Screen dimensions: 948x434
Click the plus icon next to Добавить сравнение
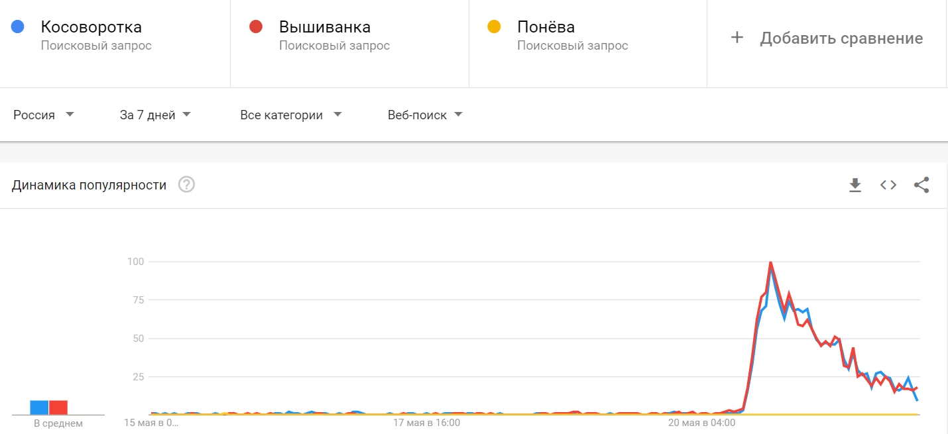(x=737, y=38)
